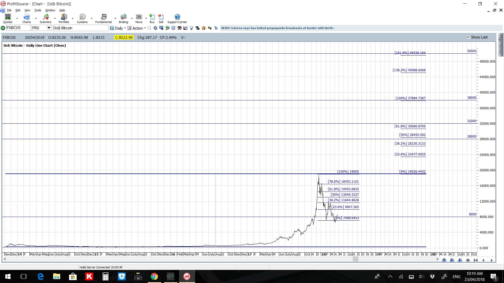
Task: Open the Charts toolbar icon
Action: tap(27, 18)
